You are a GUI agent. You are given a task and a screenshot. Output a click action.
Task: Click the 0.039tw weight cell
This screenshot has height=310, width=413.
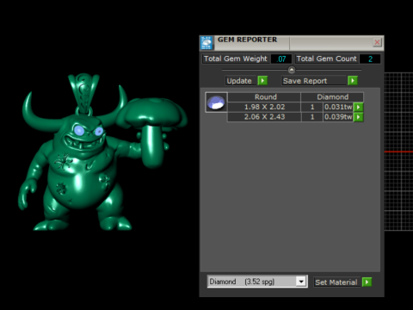click(338, 117)
